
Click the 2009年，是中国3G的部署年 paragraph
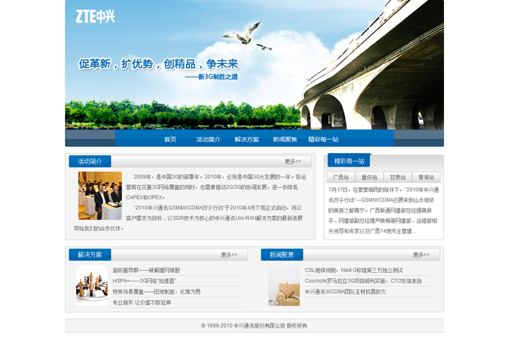click(216, 187)
